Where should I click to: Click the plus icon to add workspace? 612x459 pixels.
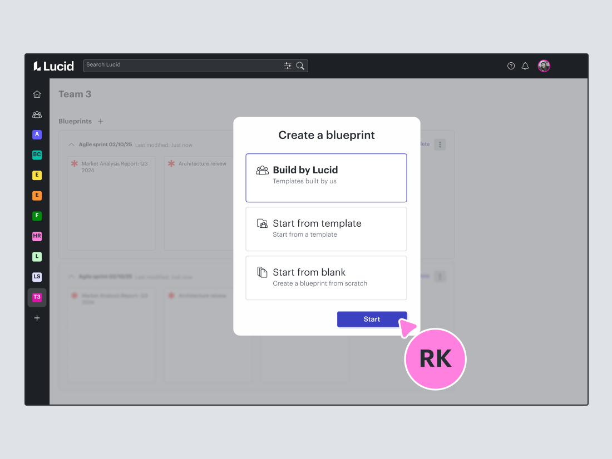point(37,318)
